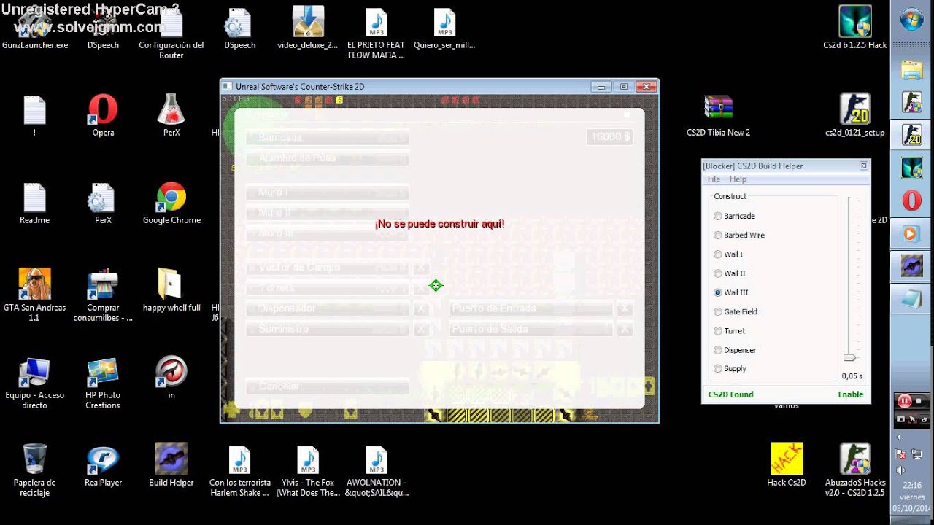Screen dimensions: 934x525
Task: Open the PerX gear icon
Action: (103, 204)
